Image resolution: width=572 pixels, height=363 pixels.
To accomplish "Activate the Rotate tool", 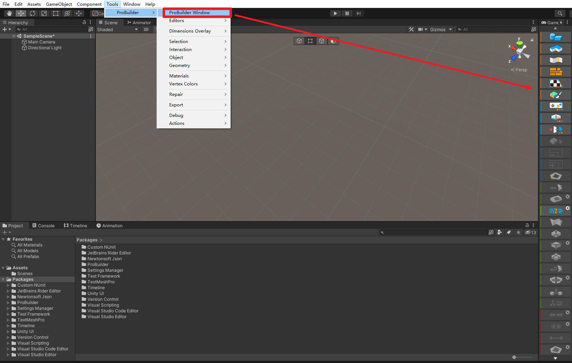I will 33,13.
